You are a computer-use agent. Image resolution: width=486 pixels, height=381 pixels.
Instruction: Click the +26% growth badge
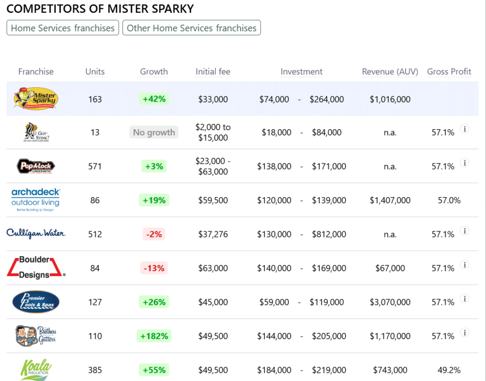[x=154, y=302]
